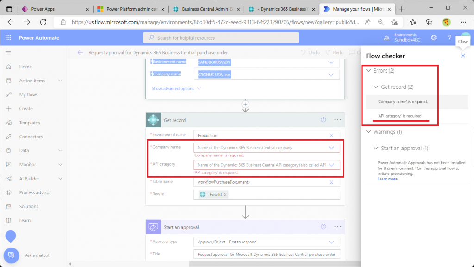The image size is (474, 267).
Task: Open the browser profile avatar
Action: click(447, 22)
